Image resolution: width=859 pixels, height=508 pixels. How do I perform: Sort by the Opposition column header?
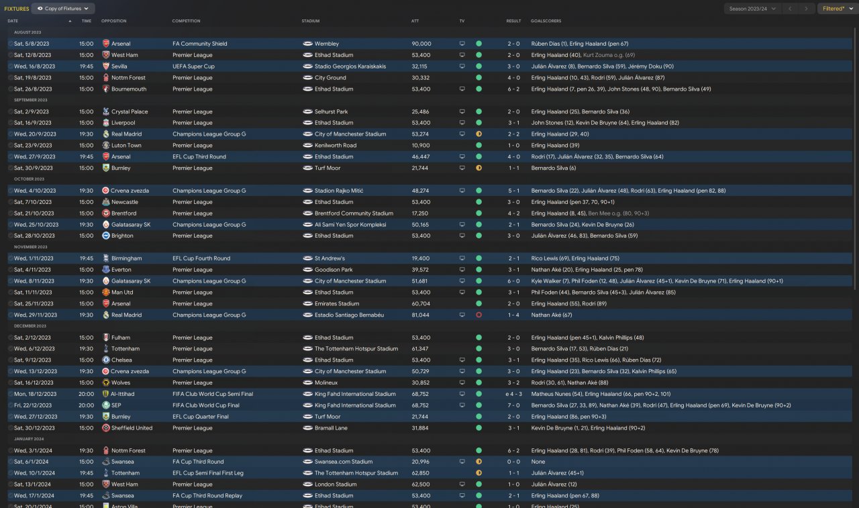click(114, 21)
